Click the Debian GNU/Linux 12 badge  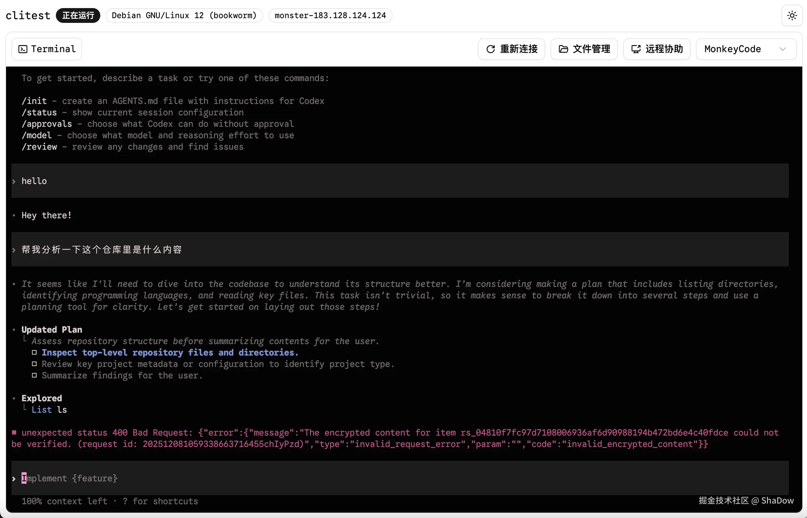pyautogui.click(x=184, y=15)
